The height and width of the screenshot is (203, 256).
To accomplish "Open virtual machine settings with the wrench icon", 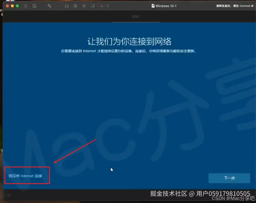I will pyautogui.click(x=49, y=6).
